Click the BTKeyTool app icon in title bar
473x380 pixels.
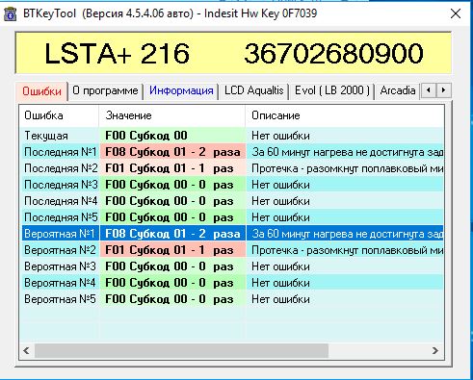click(11, 14)
